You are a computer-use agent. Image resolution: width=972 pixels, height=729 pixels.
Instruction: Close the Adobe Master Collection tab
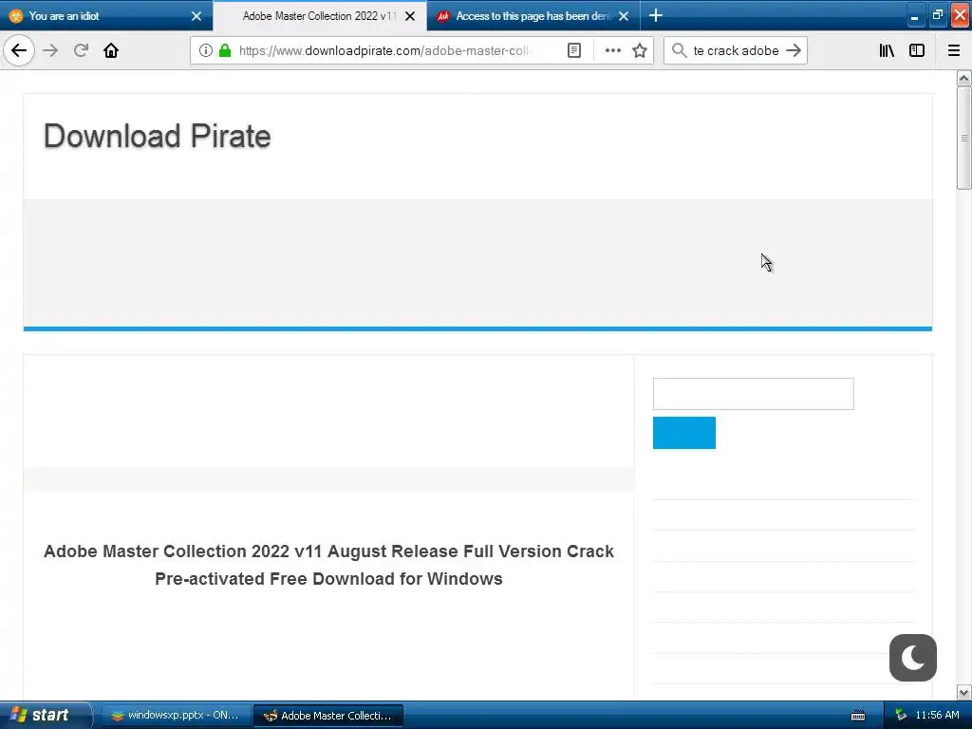point(410,16)
